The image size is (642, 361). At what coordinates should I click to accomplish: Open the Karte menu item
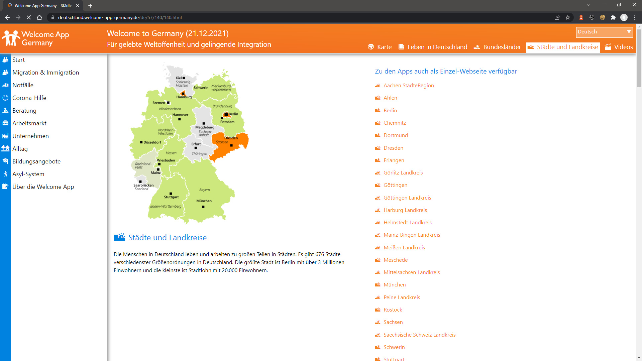pos(380,47)
